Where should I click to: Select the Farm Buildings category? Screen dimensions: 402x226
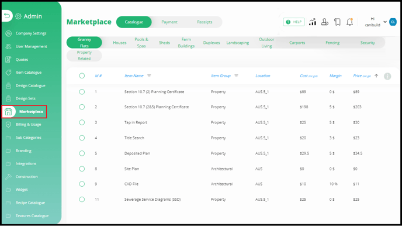click(186, 43)
